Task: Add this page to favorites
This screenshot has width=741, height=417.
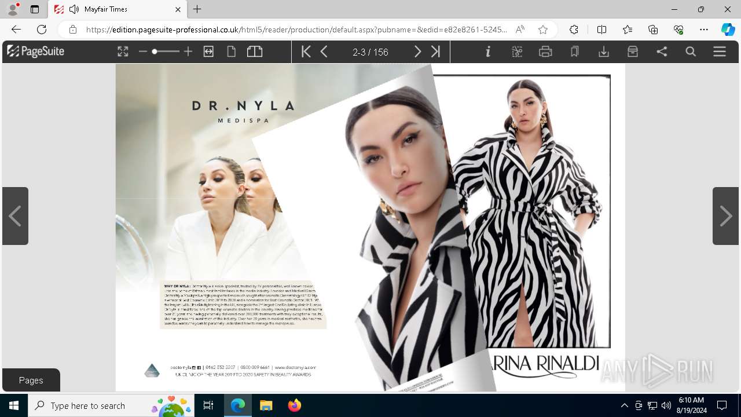Action: (542, 30)
